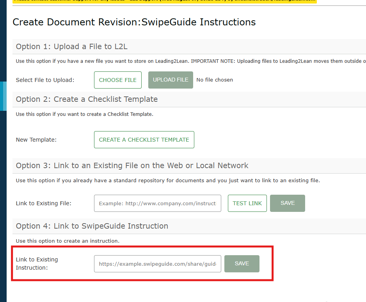
Task: Select the 'Option 2: Create a Checklist Template' heading
Action: tap(87, 99)
